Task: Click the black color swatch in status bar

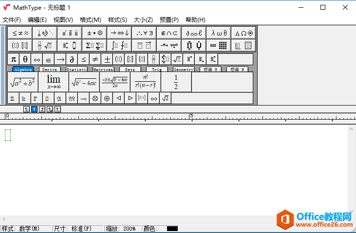Action: pos(172,229)
